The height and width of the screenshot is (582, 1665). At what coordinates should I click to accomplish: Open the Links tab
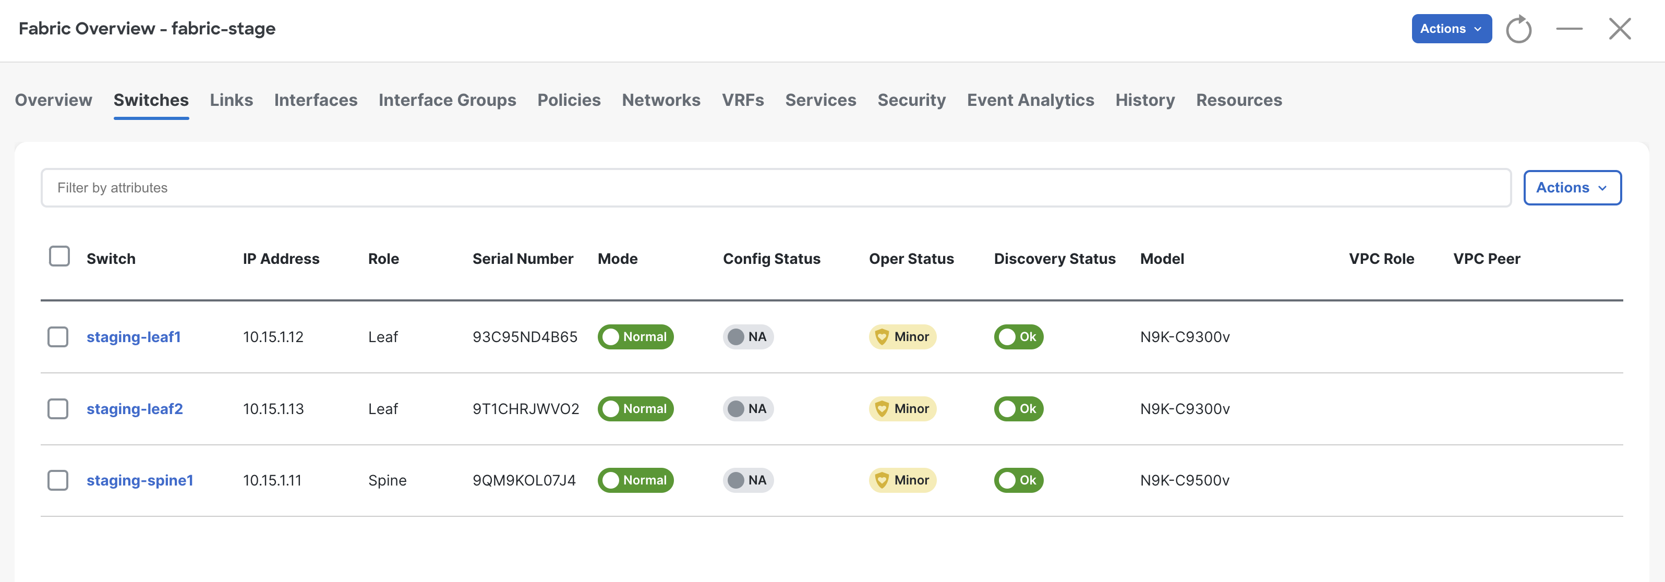click(x=232, y=100)
